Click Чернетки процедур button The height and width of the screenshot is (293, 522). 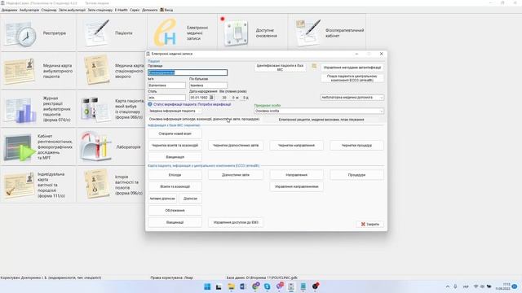tap(356, 145)
